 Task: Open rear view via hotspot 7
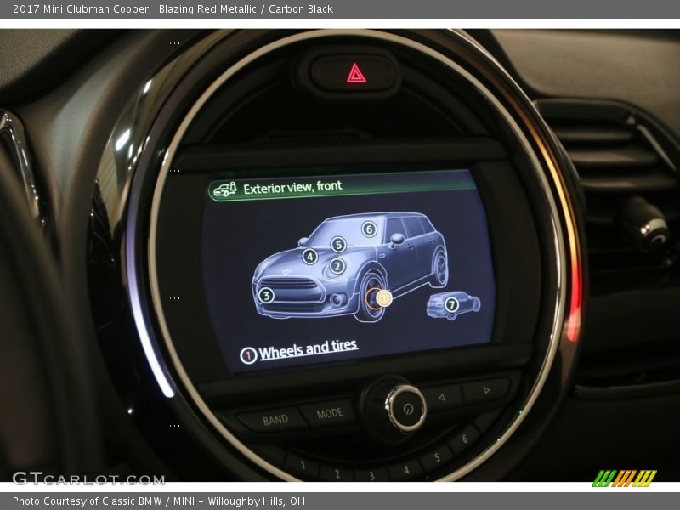coord(451,304)
